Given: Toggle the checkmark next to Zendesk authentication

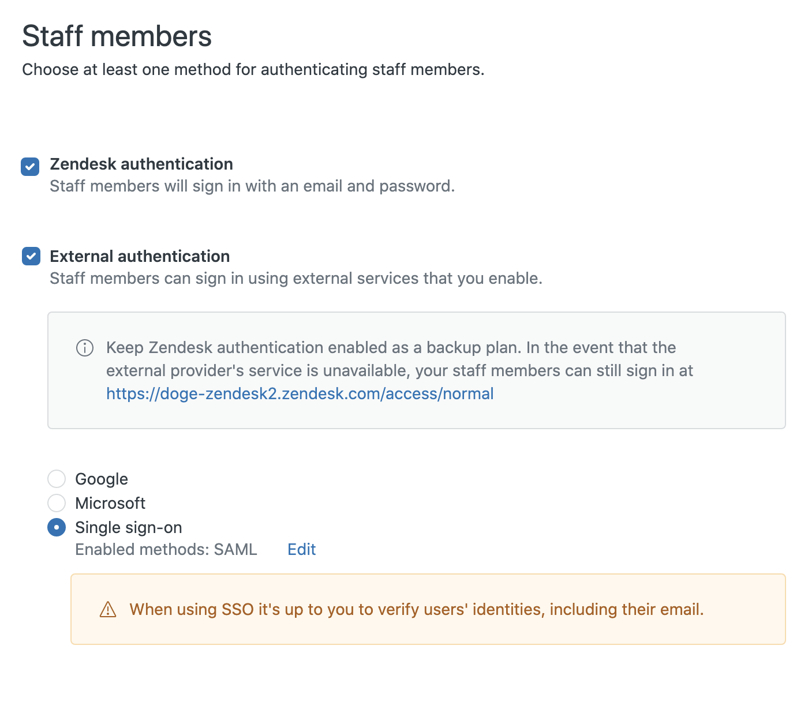Looking at the screenshot, I should (30, 167).
